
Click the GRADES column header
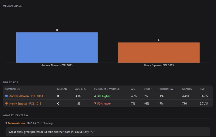187,89
